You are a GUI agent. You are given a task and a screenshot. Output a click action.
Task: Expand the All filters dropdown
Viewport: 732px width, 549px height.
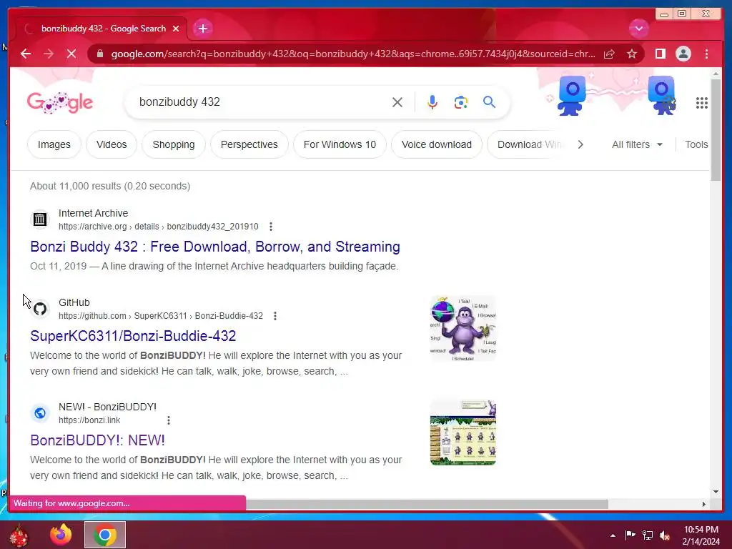point(637,144)
